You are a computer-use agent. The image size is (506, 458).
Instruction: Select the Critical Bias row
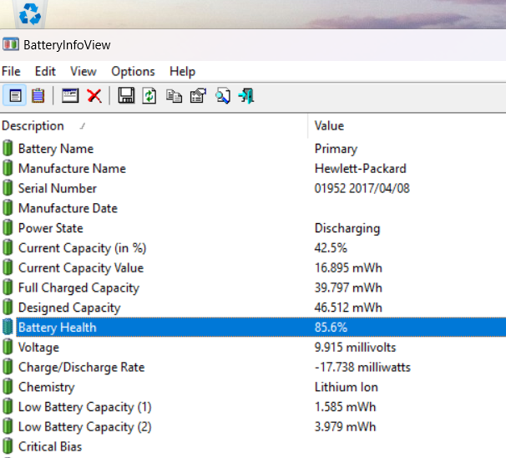(x=253, y=446)
